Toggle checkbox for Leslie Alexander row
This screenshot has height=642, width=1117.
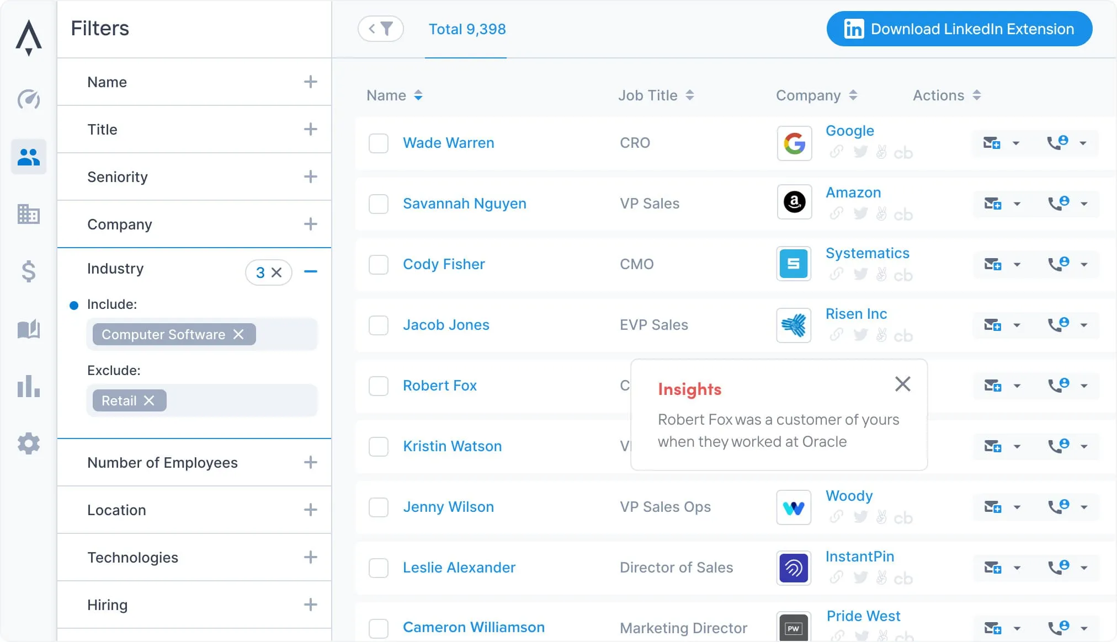(x=379, y=567)
